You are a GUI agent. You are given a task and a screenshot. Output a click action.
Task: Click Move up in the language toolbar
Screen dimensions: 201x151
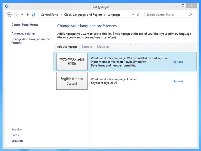click(x=103, y=47)
